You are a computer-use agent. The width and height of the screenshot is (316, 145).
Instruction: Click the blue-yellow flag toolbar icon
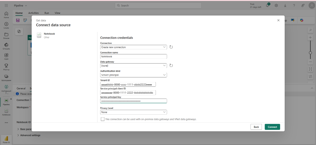292,20
